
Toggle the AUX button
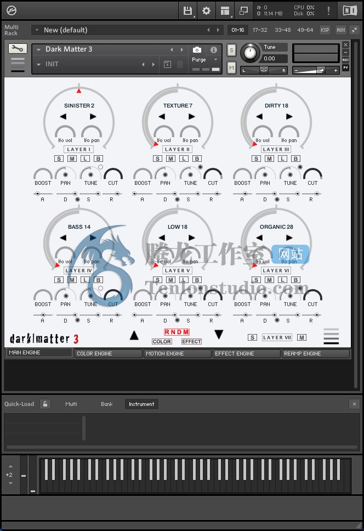[340, 30]
